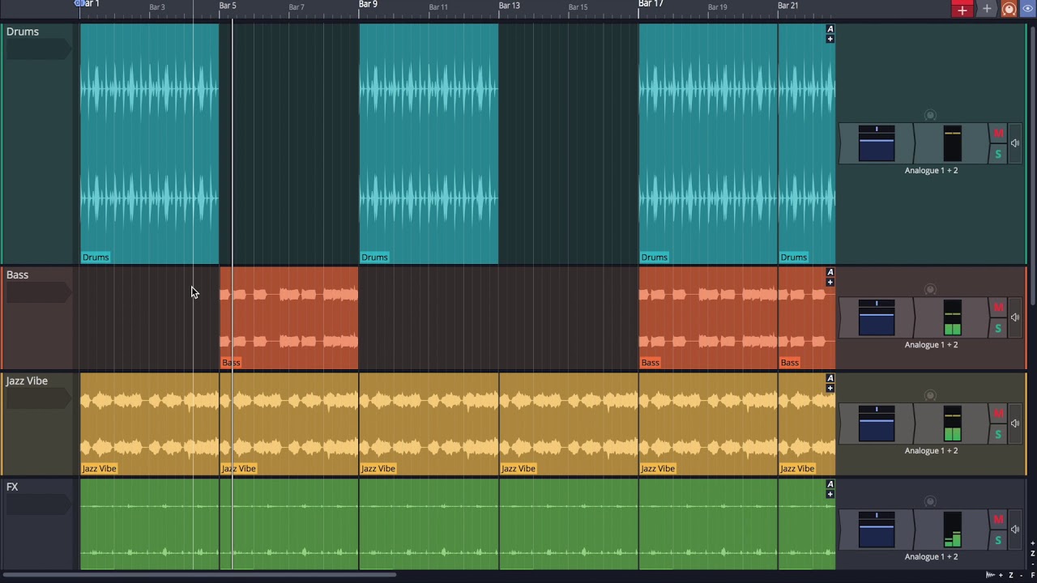Click the Bar 9 marker on timeline ruler
Screen dimensions: 1037x583
368,5
